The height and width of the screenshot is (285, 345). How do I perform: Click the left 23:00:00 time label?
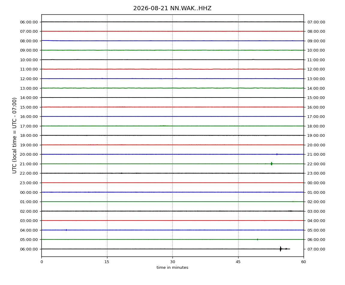point(29,183)
